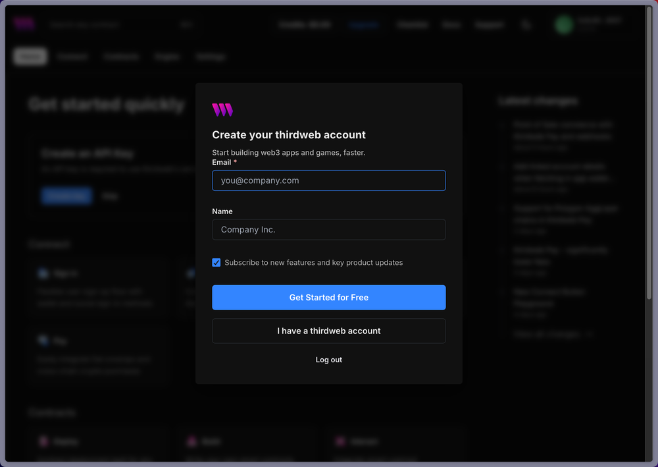Click the thirdweb logo in the top-left corner

pyautogui.click(x=24, y=23)
